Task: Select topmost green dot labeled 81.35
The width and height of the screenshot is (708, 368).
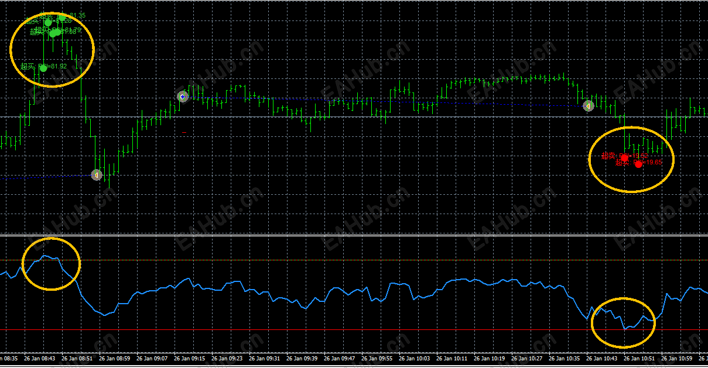Action: click(x=61, y=17)
